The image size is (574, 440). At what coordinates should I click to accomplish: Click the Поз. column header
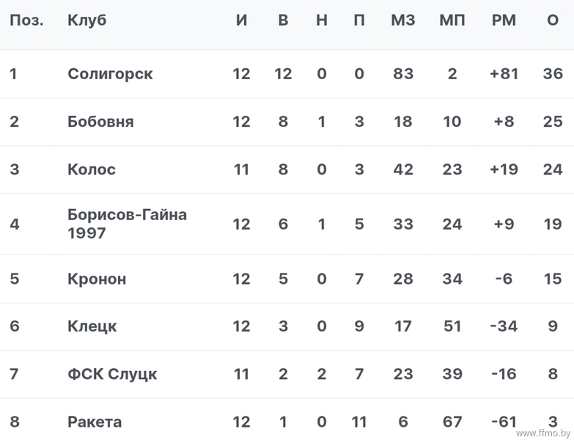click(26, 21)
